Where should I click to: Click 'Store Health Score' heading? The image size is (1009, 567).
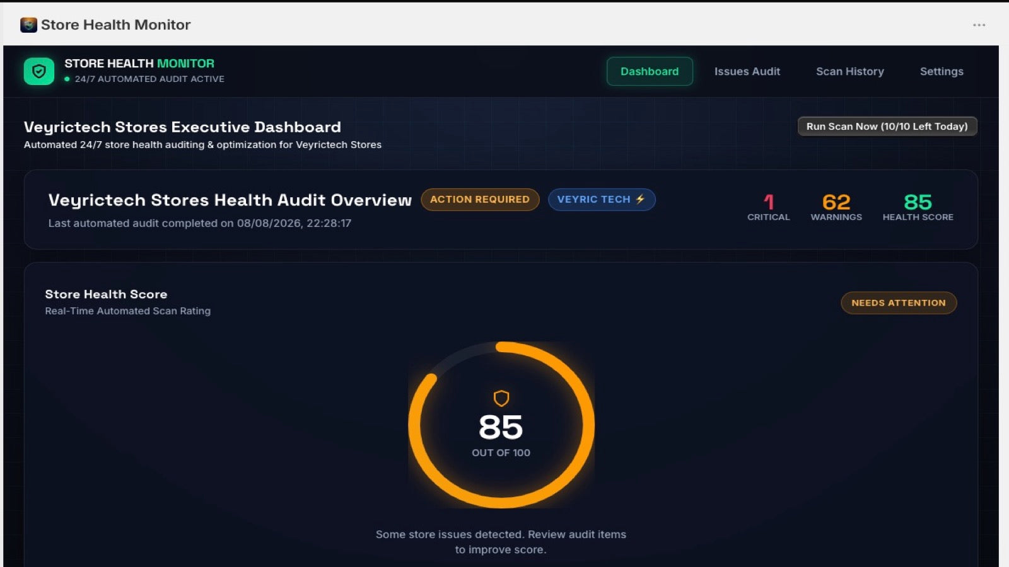106,294
